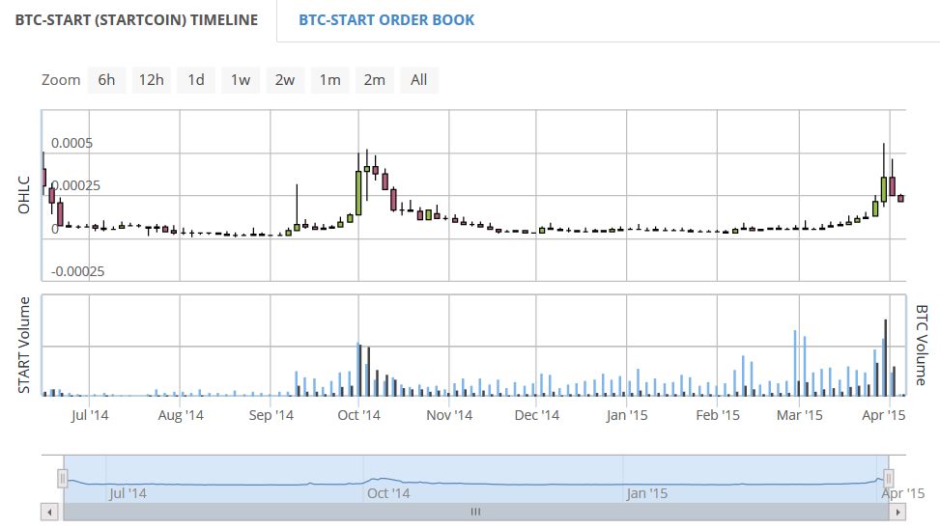Click the scrollbar left arrow
The width and height of the screenshot is (940, 529).
pos(49,513)
